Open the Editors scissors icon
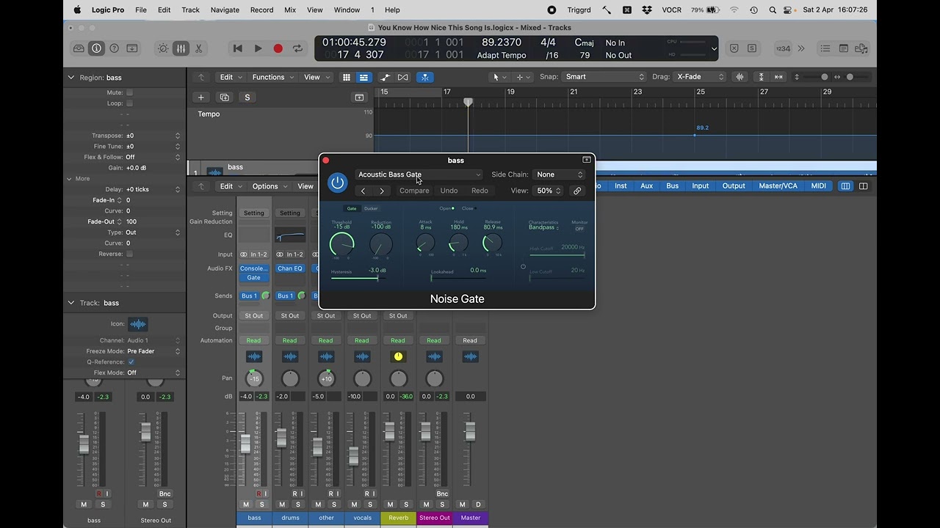The height and width of the screenshot is (528, 940). click(x=198, y=48)
